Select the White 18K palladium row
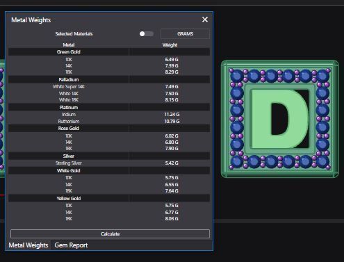Image resolution: width=344 pixels, height=262 pixels. tap(109, 100)
